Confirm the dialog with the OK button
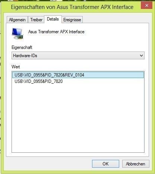 coord(105,164)
